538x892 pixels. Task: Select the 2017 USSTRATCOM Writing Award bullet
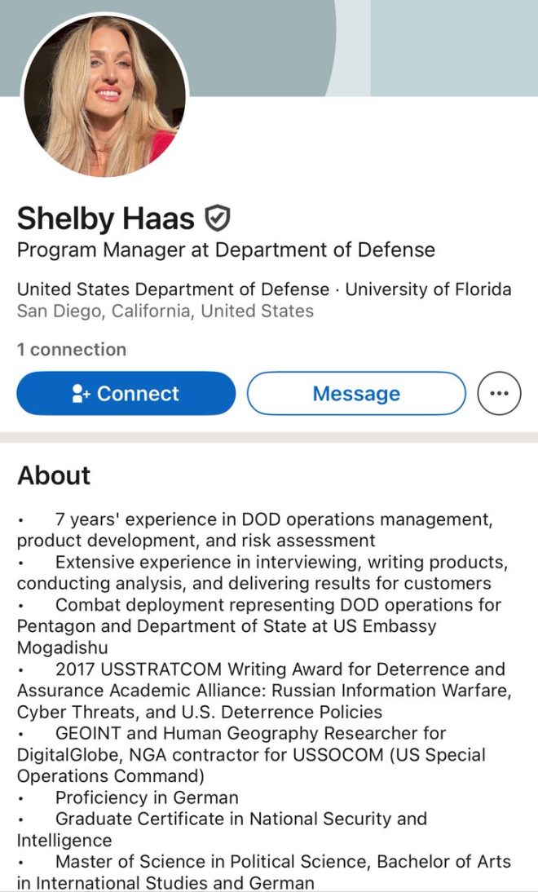tap(264, 690)
